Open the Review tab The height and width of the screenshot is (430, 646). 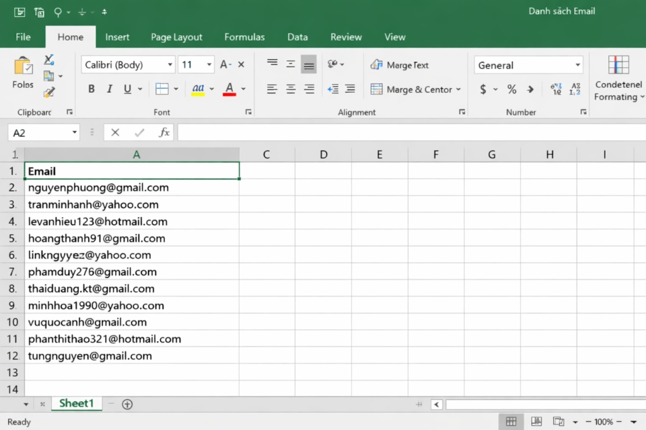click(x=345, y=37)
